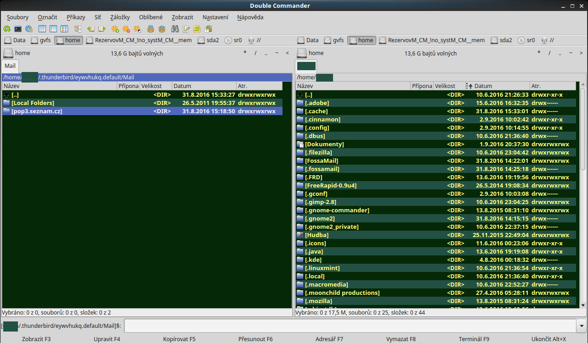This screenshot has width=588, height=343.
Task: Switch to full columns view icon
Action: click(53, 29)
